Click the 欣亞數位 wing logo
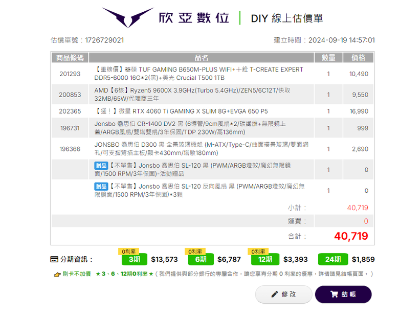 [128, 17]
